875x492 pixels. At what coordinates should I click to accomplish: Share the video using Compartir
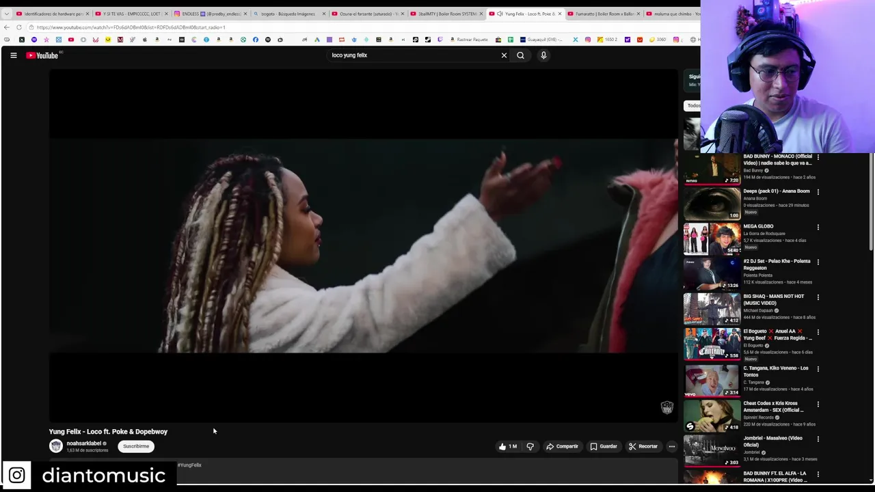click(x=562, y=446)
